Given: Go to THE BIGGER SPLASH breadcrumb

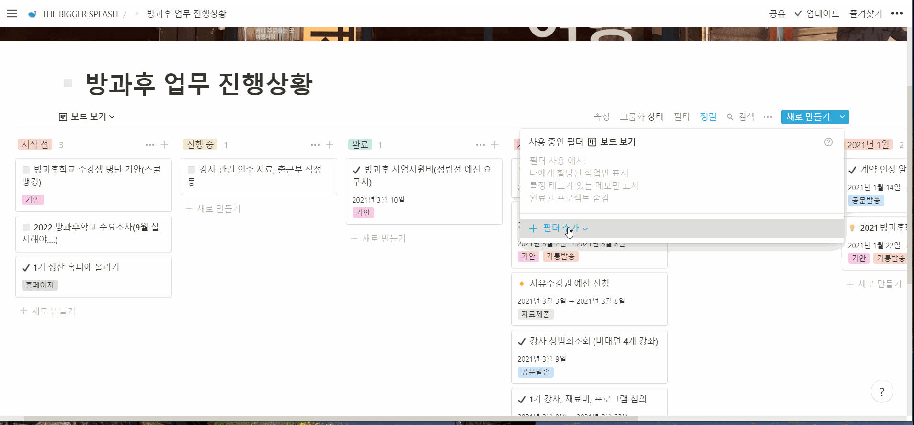Looking at the screenshot, I should point(80,14).
